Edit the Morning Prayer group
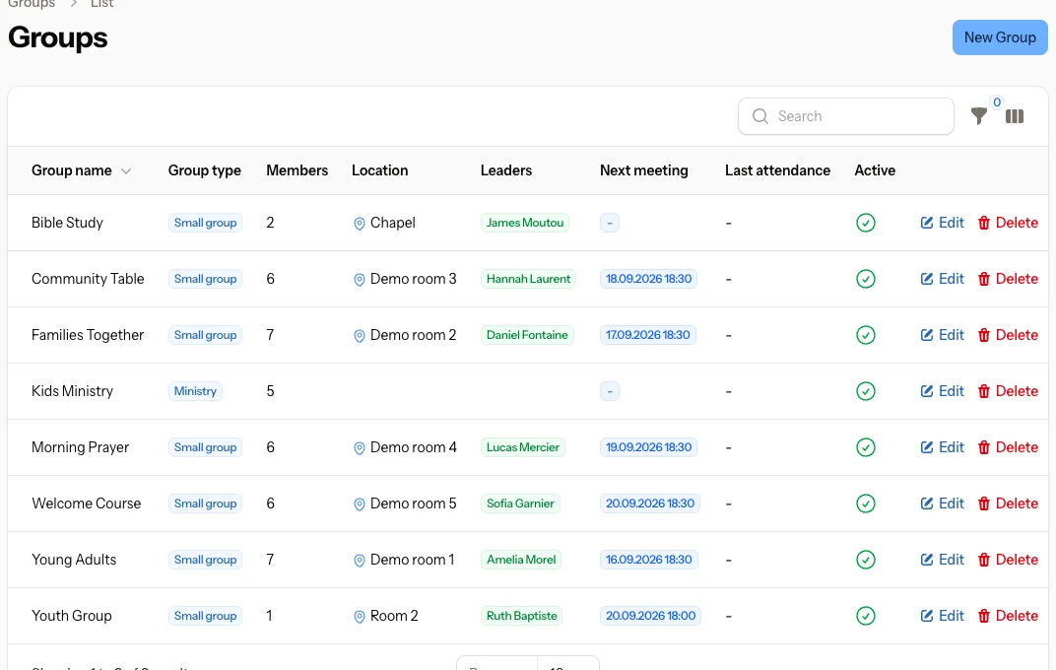Viewport: 1056px width, 670px height. click(942, 447)
